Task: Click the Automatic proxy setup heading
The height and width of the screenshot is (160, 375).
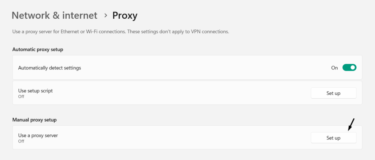Action: click(38, 49)
